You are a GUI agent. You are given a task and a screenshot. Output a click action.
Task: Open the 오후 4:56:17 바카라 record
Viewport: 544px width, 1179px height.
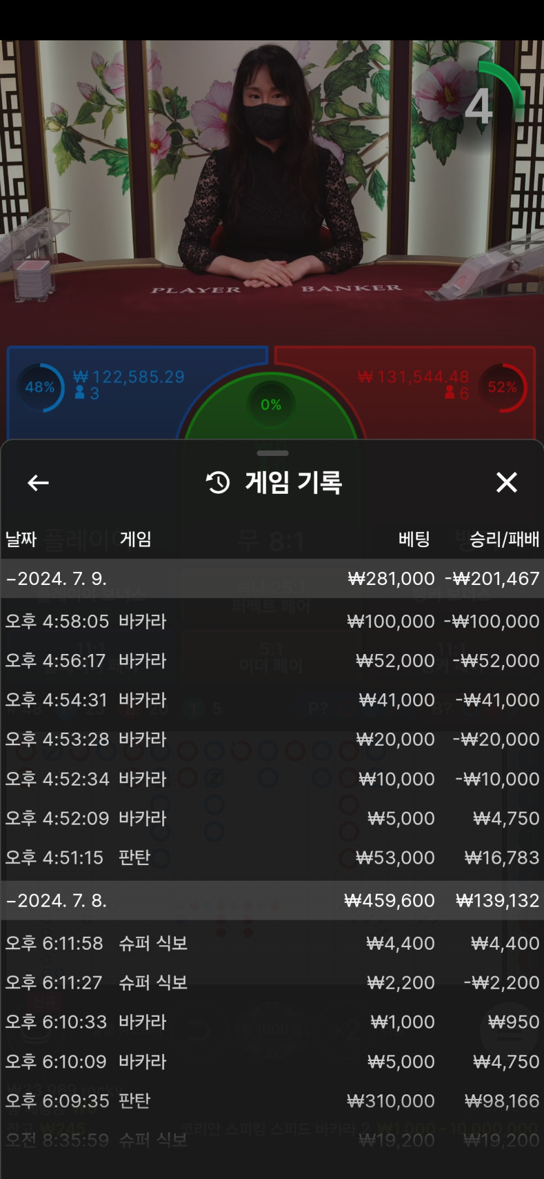(x=272, y=661)
